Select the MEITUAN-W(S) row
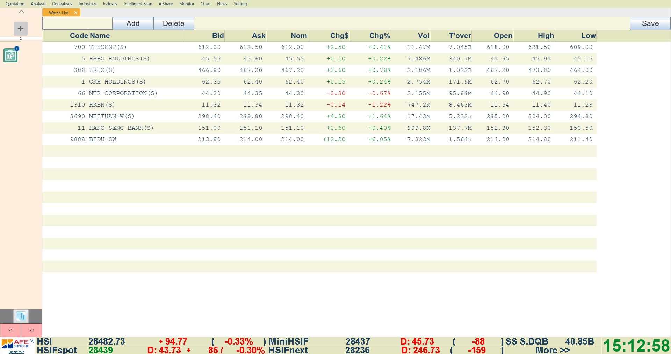The height and width of the screenshot is (354, 671). point(319,116)
